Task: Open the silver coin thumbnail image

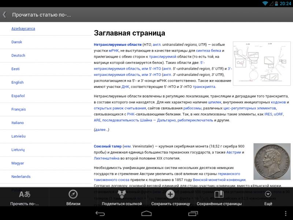Action: [x=269, y=161]
